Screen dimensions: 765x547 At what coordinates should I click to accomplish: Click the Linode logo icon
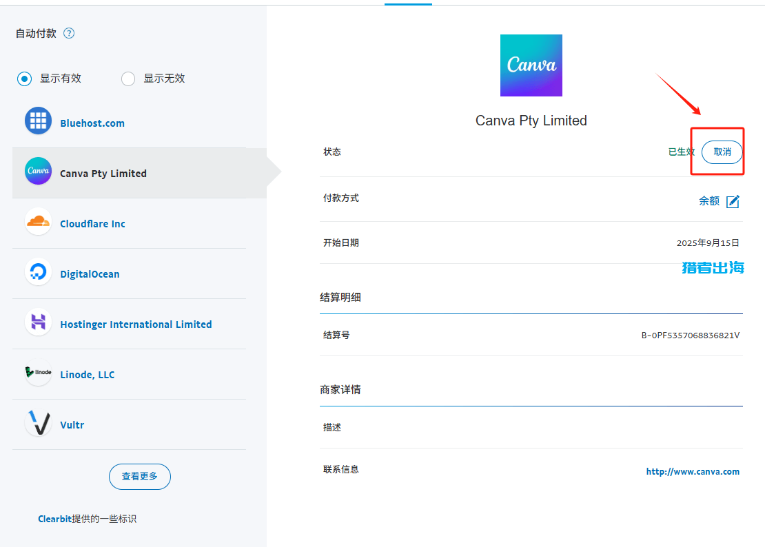pyautogui.click(x=38, y=372)
